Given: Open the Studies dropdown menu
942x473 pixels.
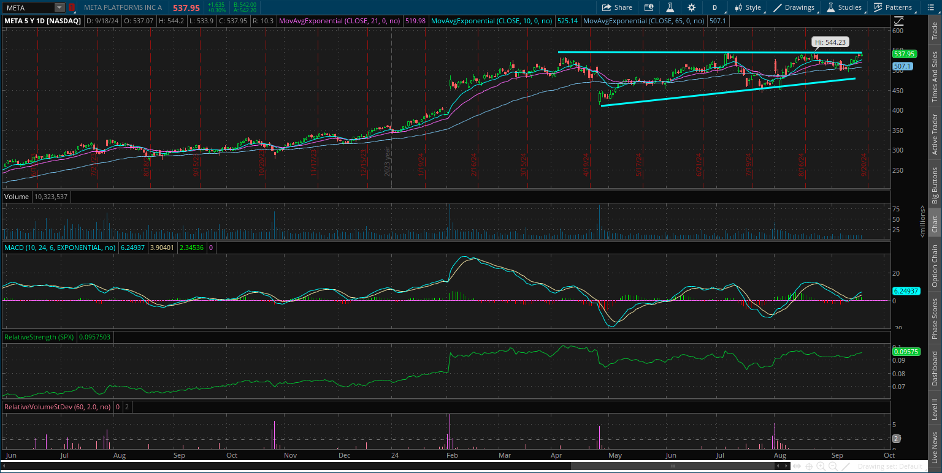Looking at the screenshot, I should click(x=844, y=7).
